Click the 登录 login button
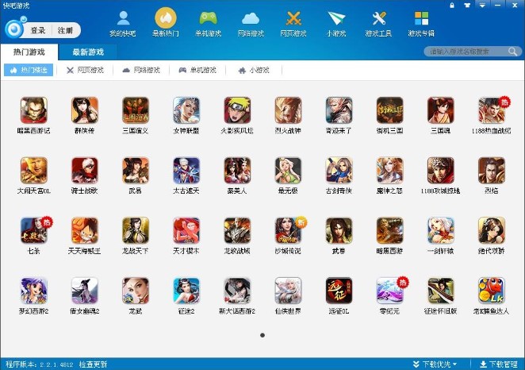The width and height of the screenshot is (525, 370). click(38, 30)
